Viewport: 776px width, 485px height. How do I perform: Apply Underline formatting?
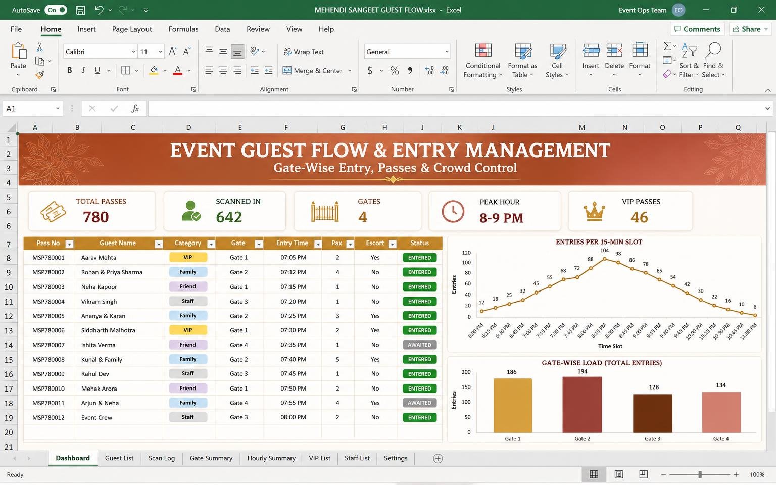pyautogui.click(x=97, y=70)
